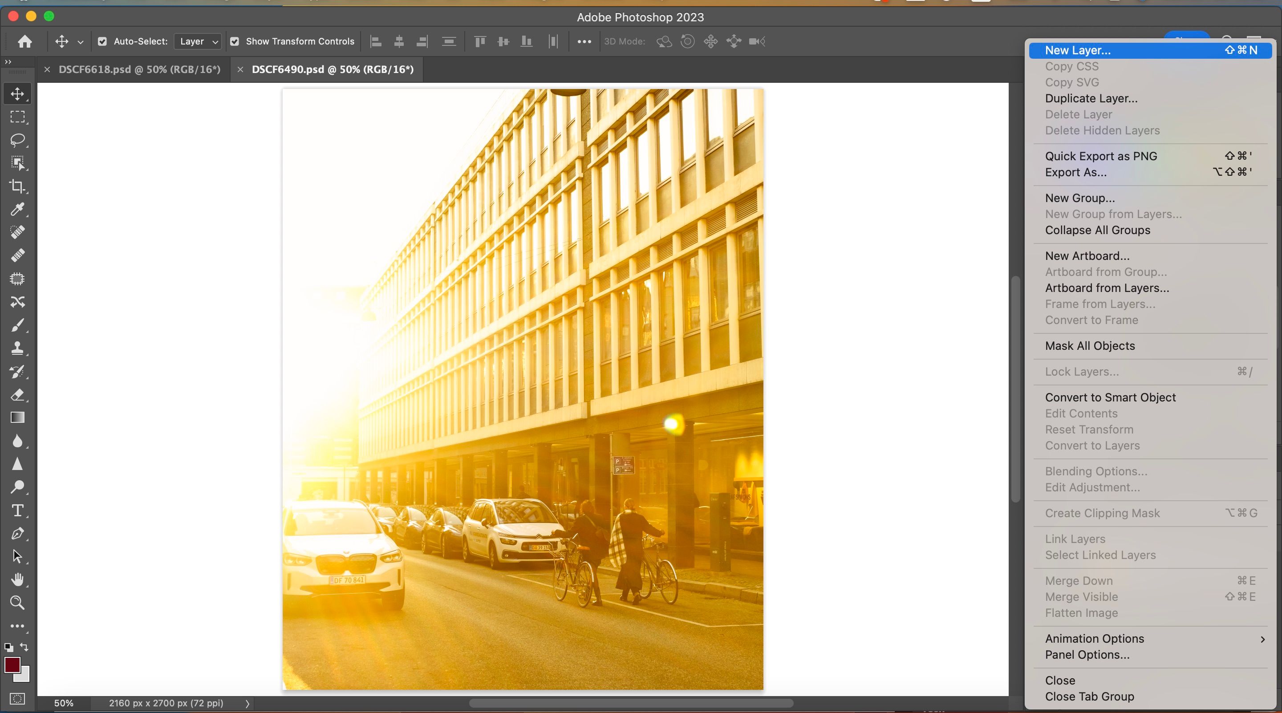The image size is (1282, 713).
Task: Open the Auto-Select Layer dropdown
Action: pyautogui.click(x=198, y=41)
